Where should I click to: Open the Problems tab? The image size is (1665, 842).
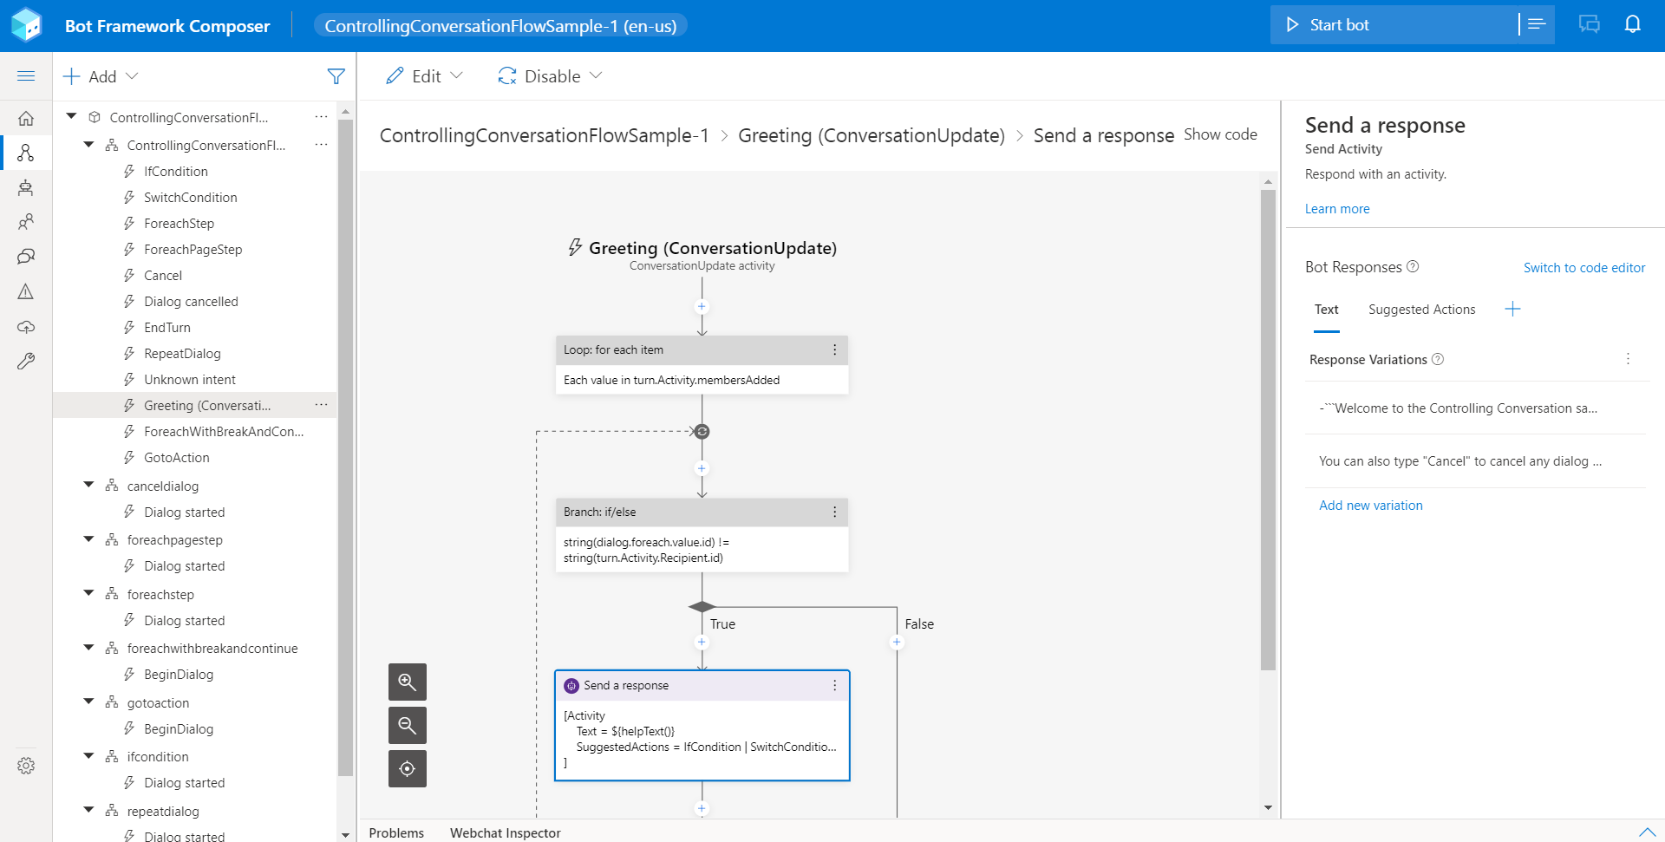point(396,832)
